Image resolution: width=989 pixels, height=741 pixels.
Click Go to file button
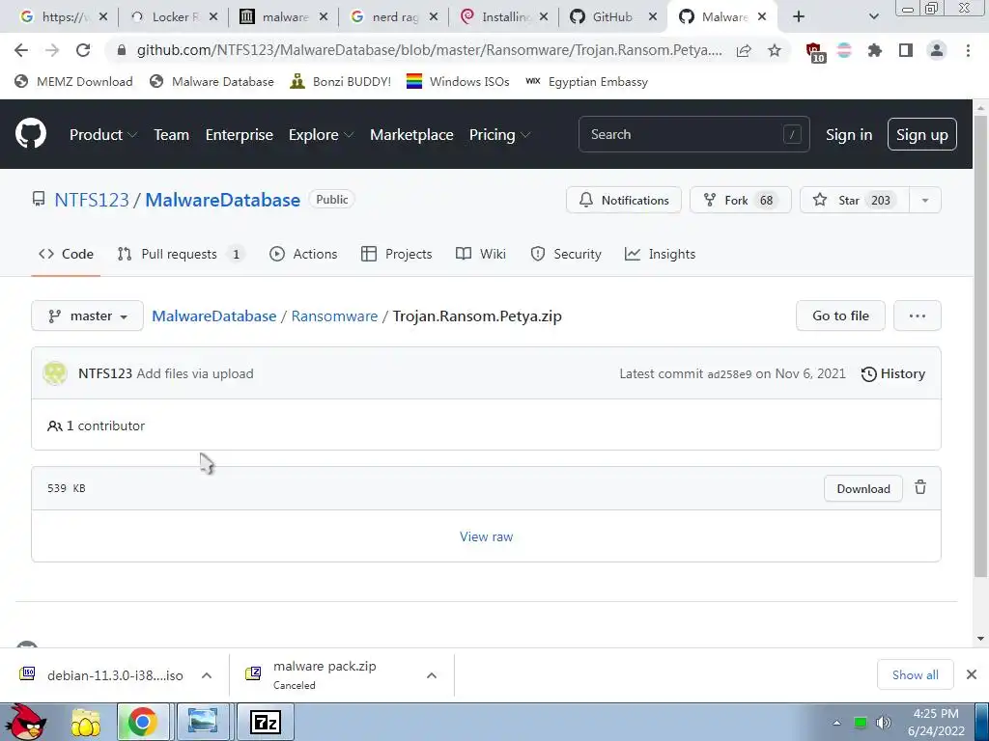(x=840, y=316)
